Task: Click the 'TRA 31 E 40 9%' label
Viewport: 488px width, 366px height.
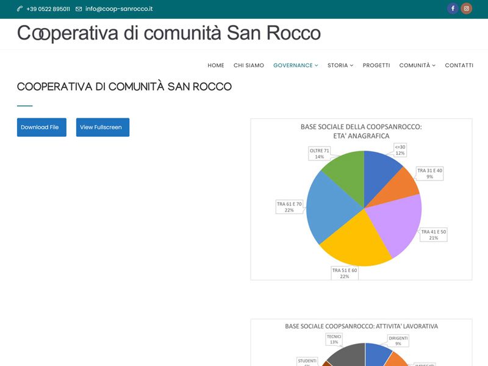Action: [430, 173]
